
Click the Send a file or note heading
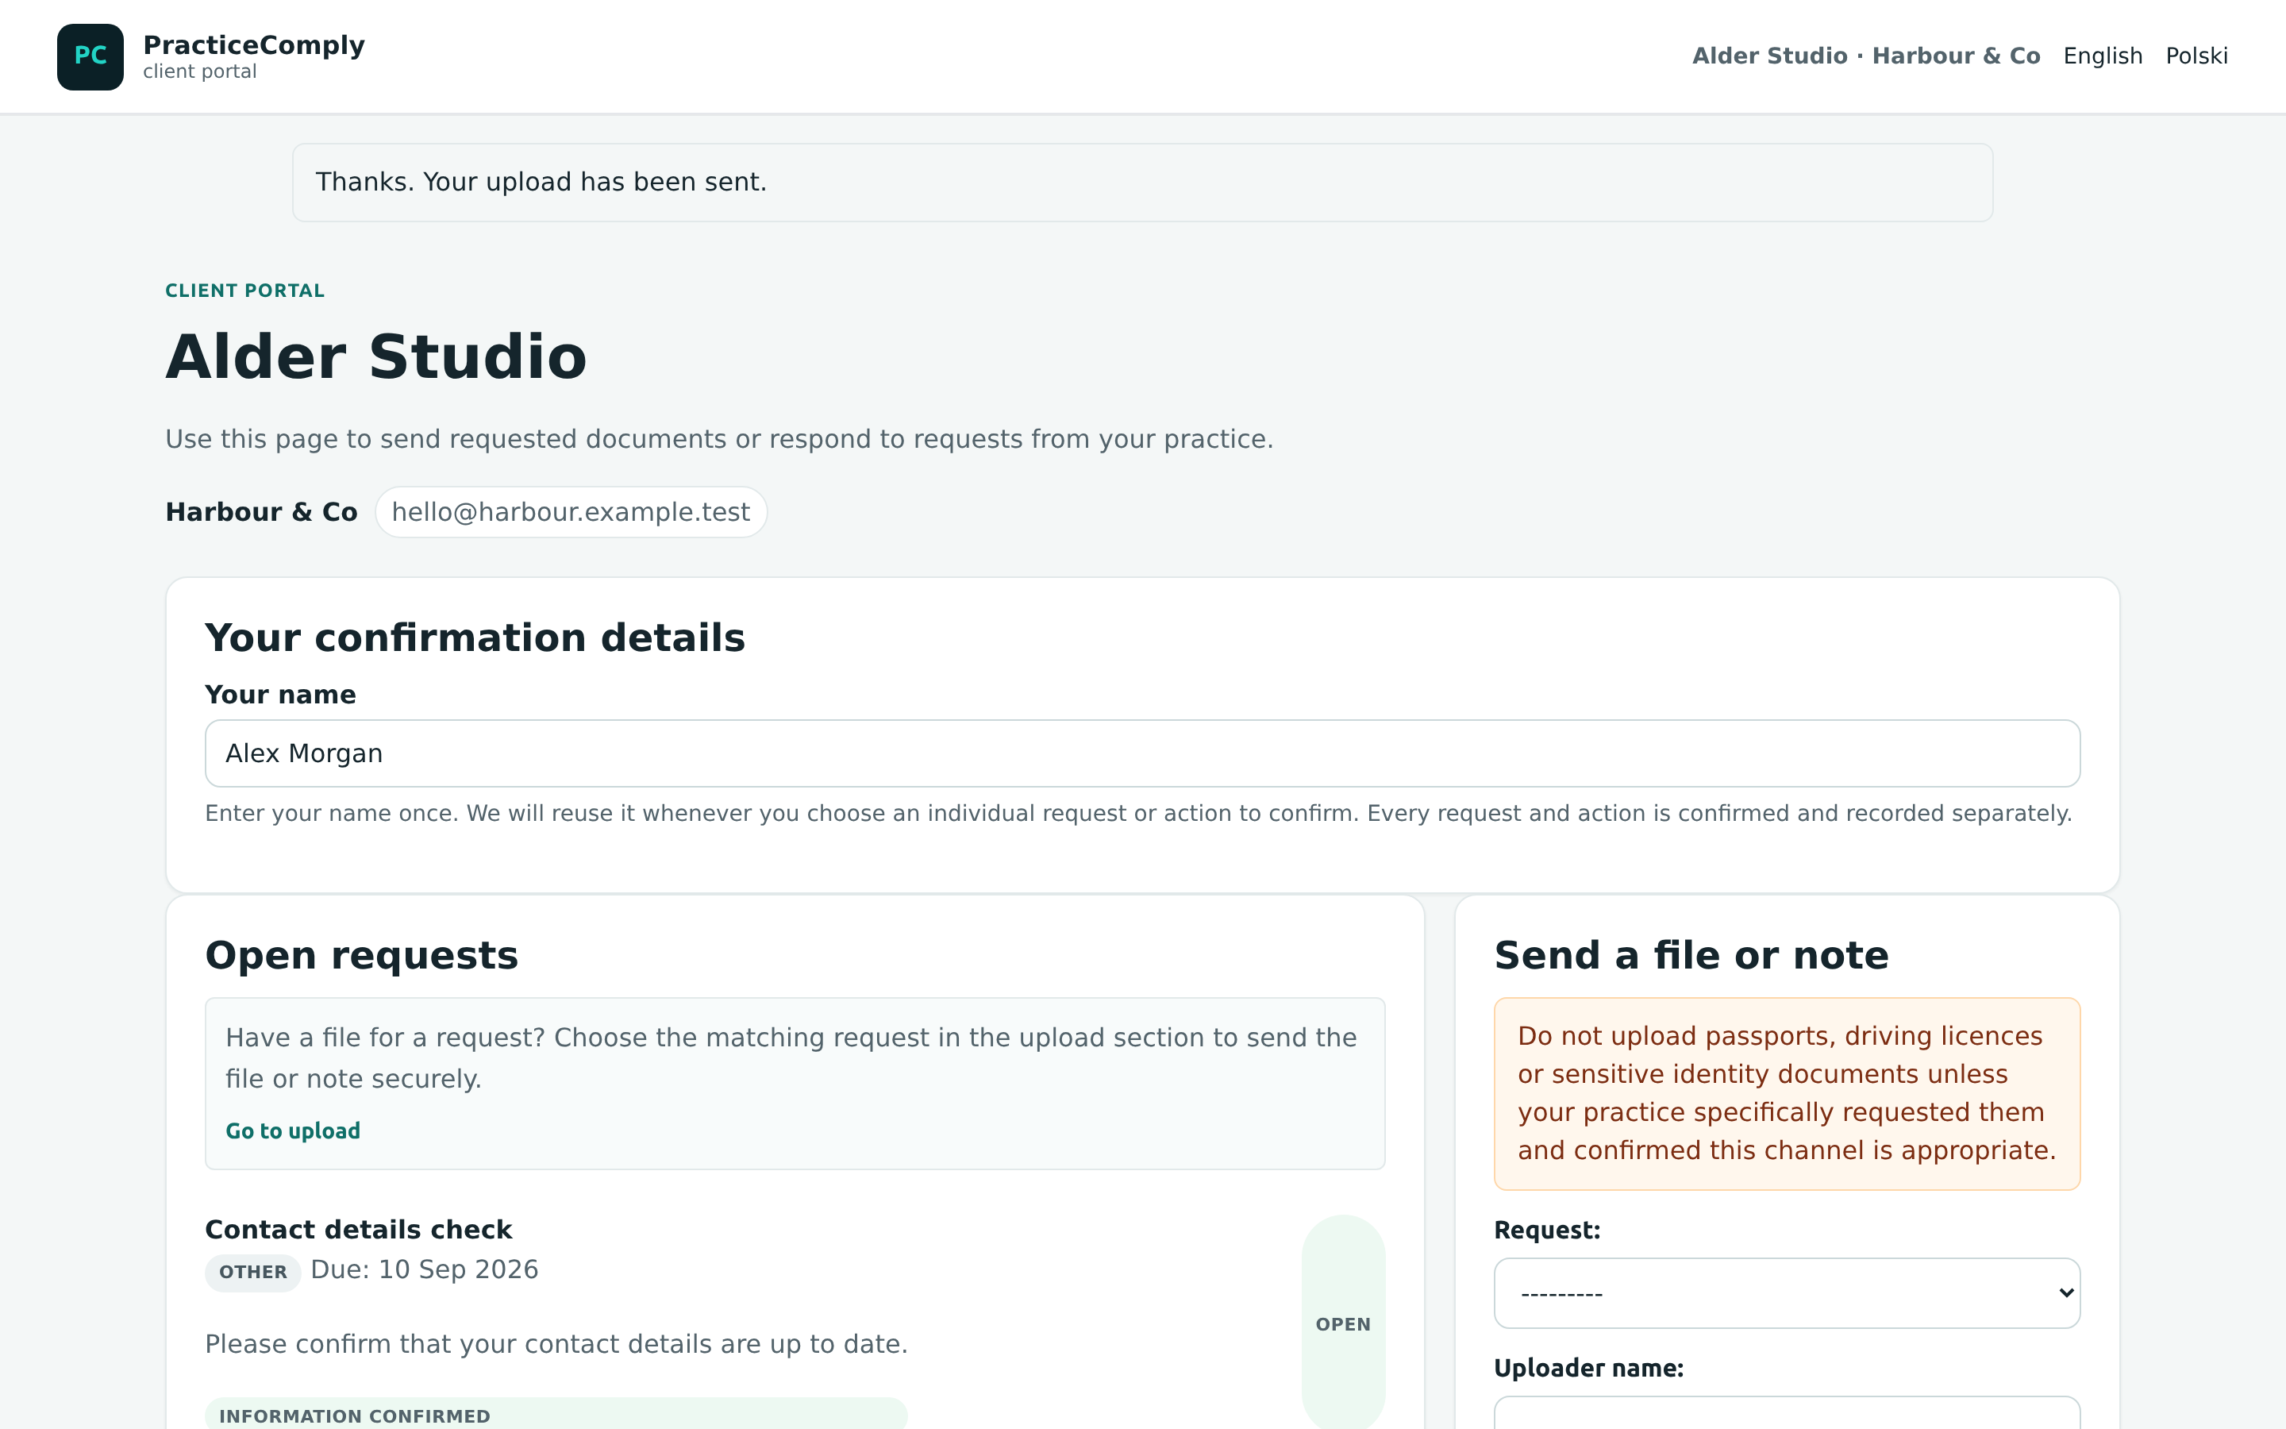[1691, 956]
